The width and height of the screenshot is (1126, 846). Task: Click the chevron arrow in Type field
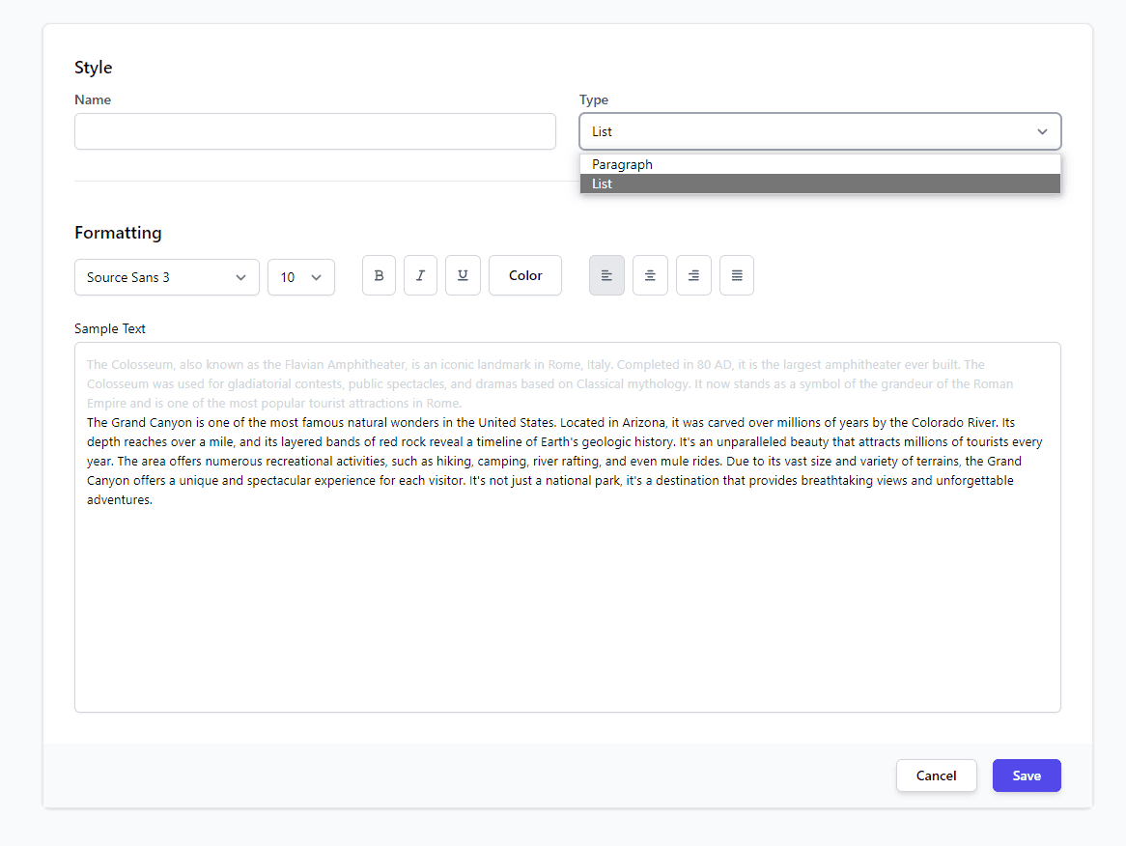(1042, 131)
